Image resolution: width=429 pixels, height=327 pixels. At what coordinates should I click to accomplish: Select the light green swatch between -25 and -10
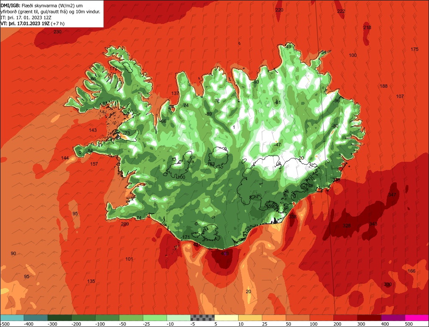coord(154,318)
